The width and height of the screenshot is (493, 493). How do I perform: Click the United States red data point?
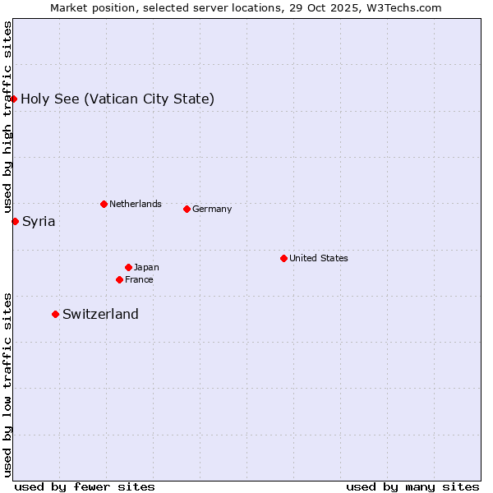(x=283, y=258)
